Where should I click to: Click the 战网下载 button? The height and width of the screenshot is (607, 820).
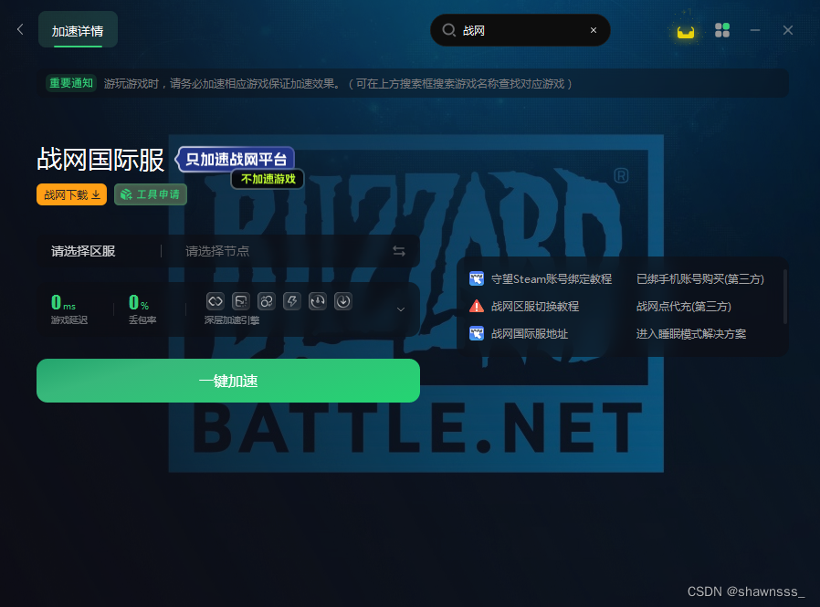71,194
